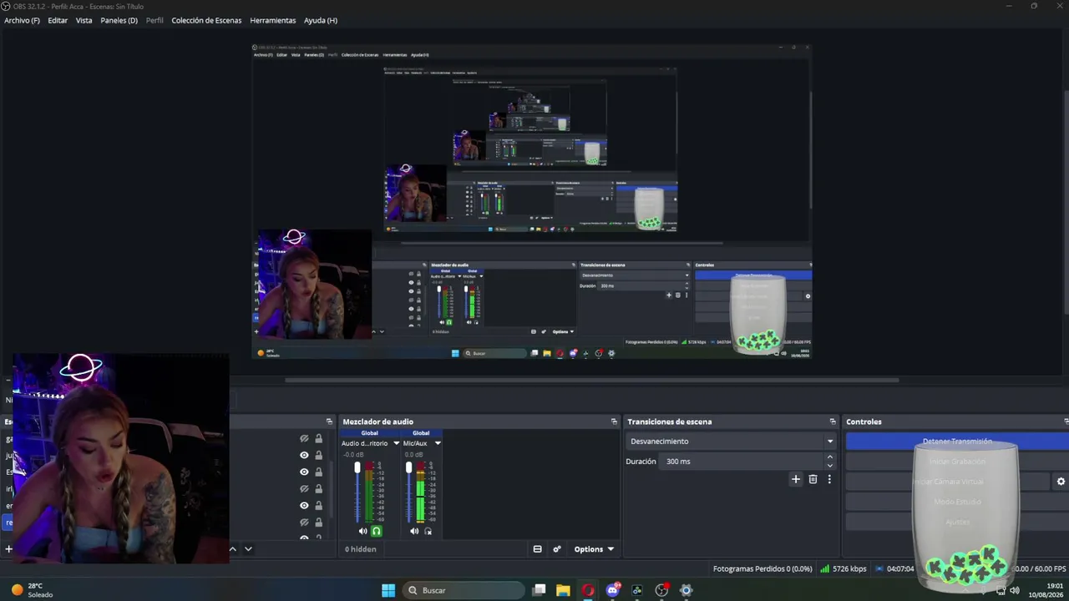Click the Iniciar Cámara Virtual button
Viewport: 1069px width, 601px height.
(948, 482)
